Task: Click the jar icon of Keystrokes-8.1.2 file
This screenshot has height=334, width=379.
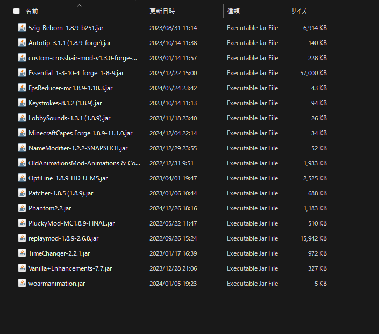Action: coord(22,103)
